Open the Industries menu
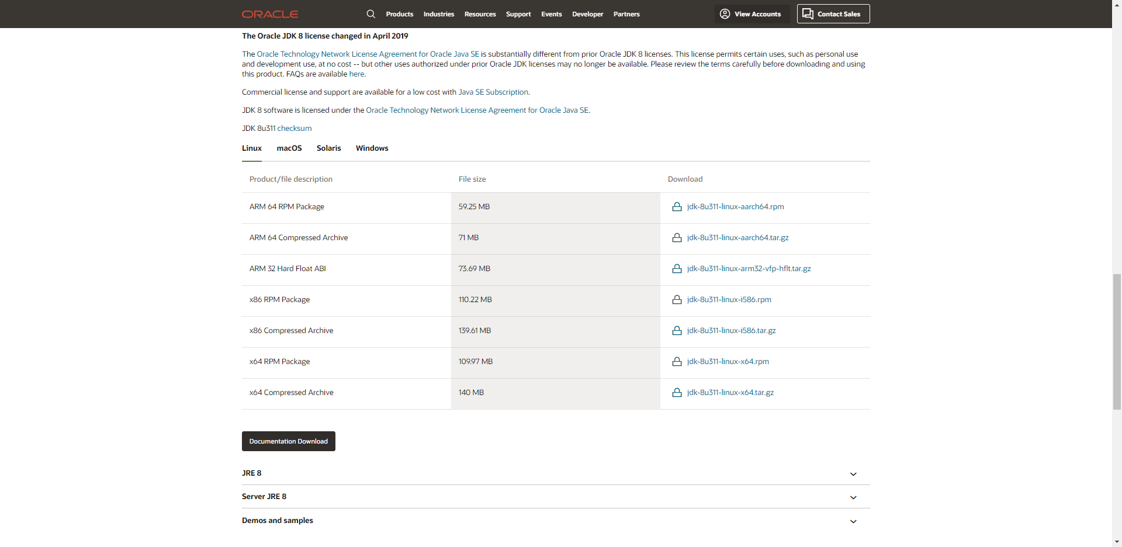Image resolution: width=1122 pixels, height=547 pixels. coord(439,14)
